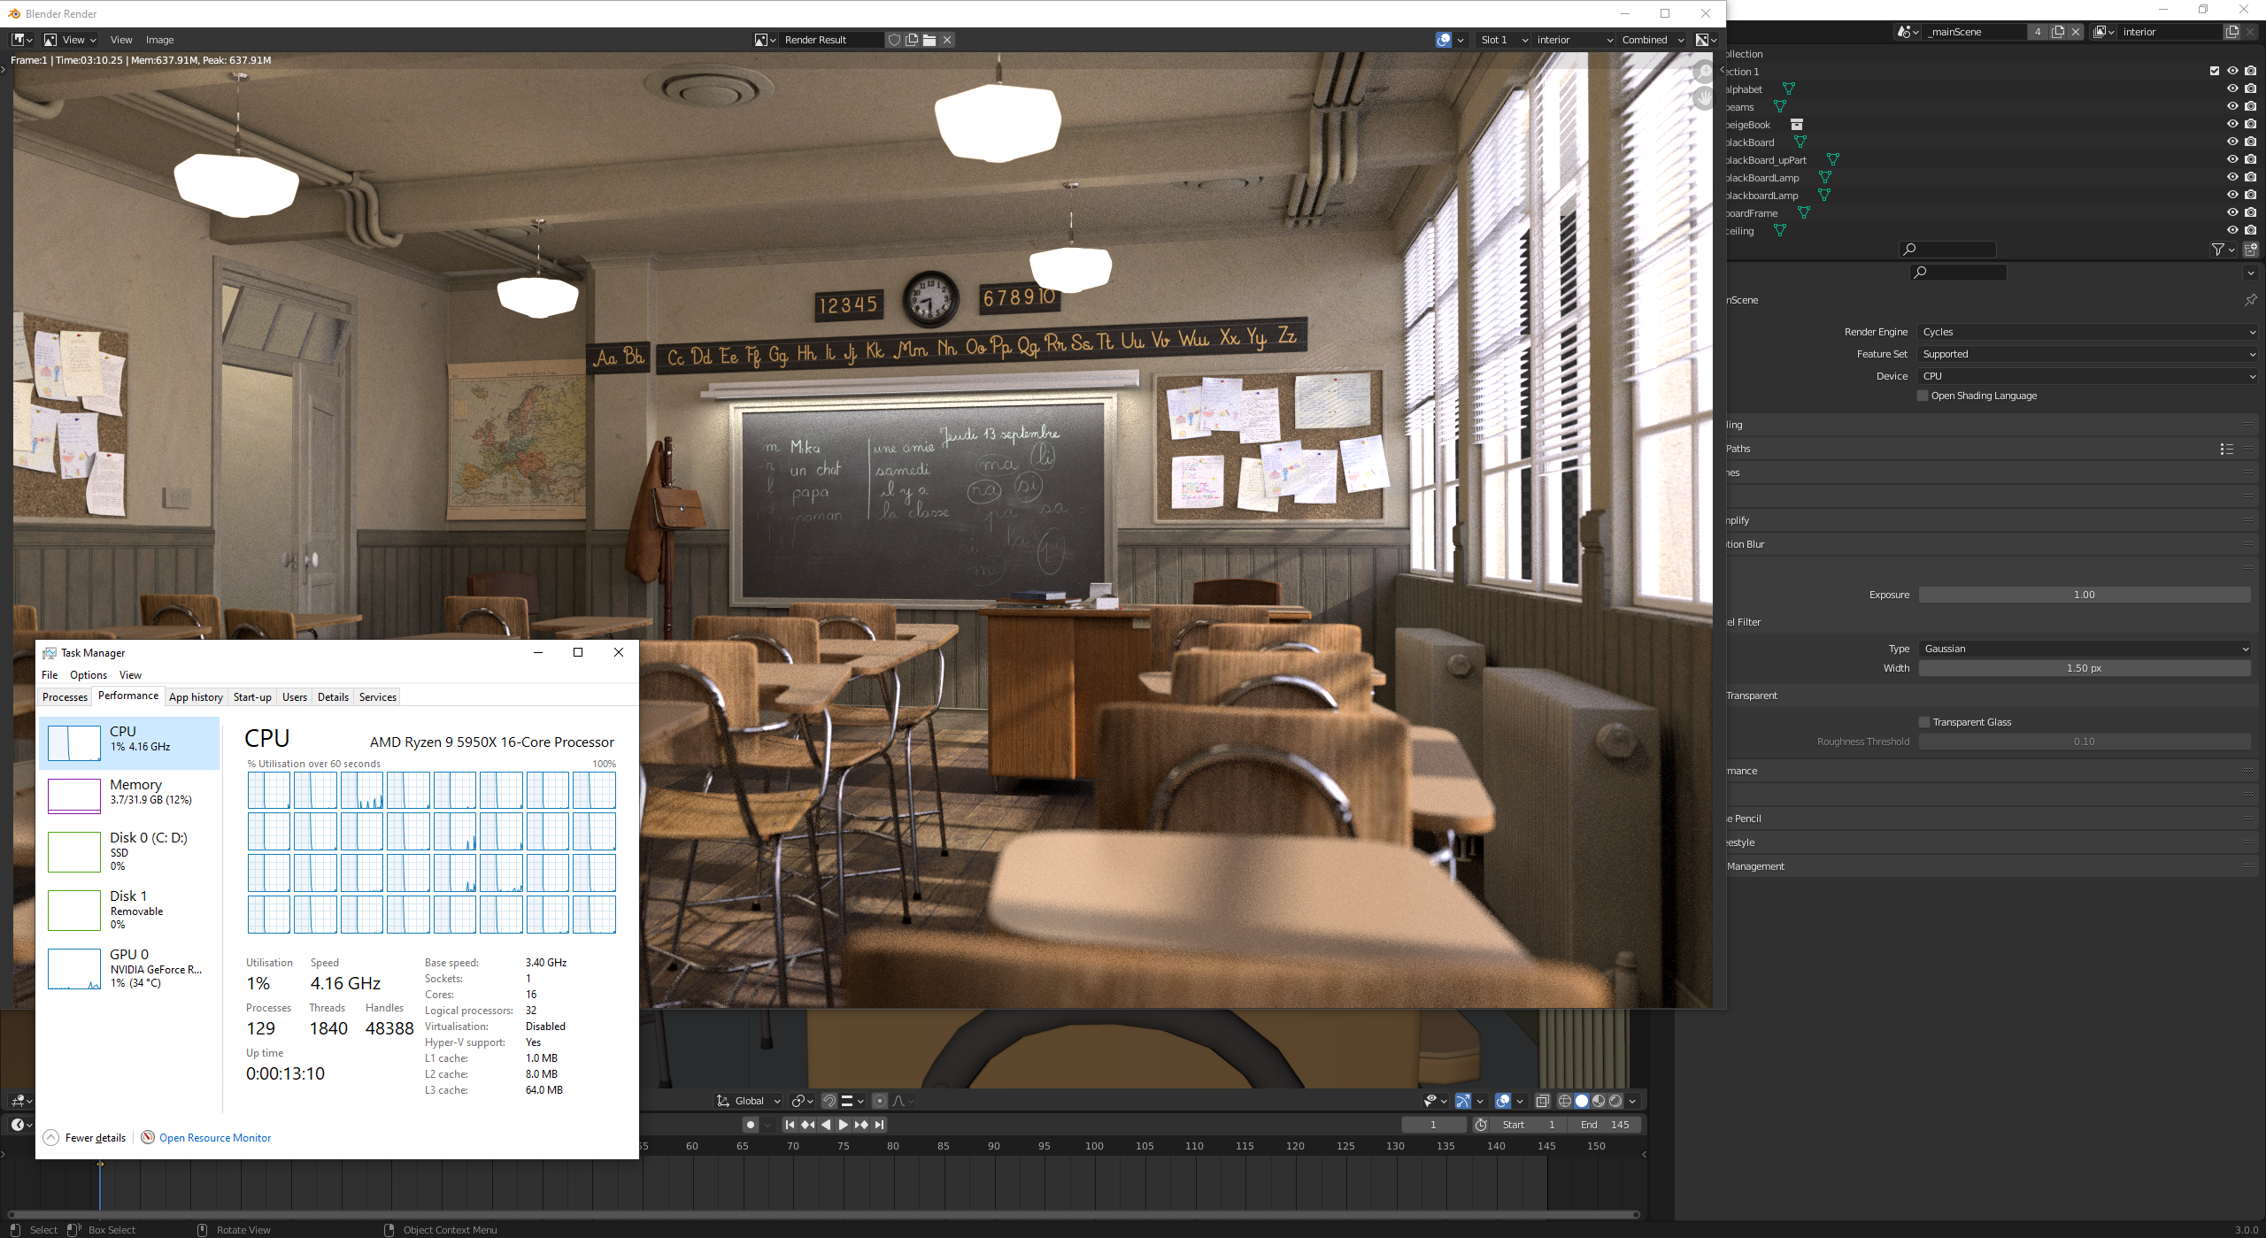Click the Exposure value slider
The width and height of the screenshot is (2266, 1238).
(2084, 595)
